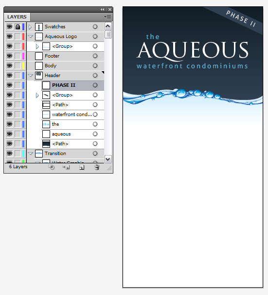The width and height of the screenshot is (268, 295).
Task: Click the Header layer thumbnail
Action: click(x=39, y=76)
